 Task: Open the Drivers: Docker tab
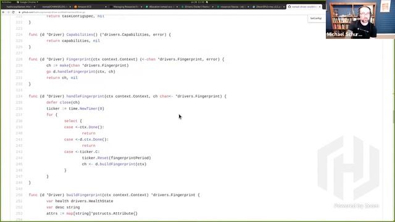pyautogui.click(x=197, y=7)
